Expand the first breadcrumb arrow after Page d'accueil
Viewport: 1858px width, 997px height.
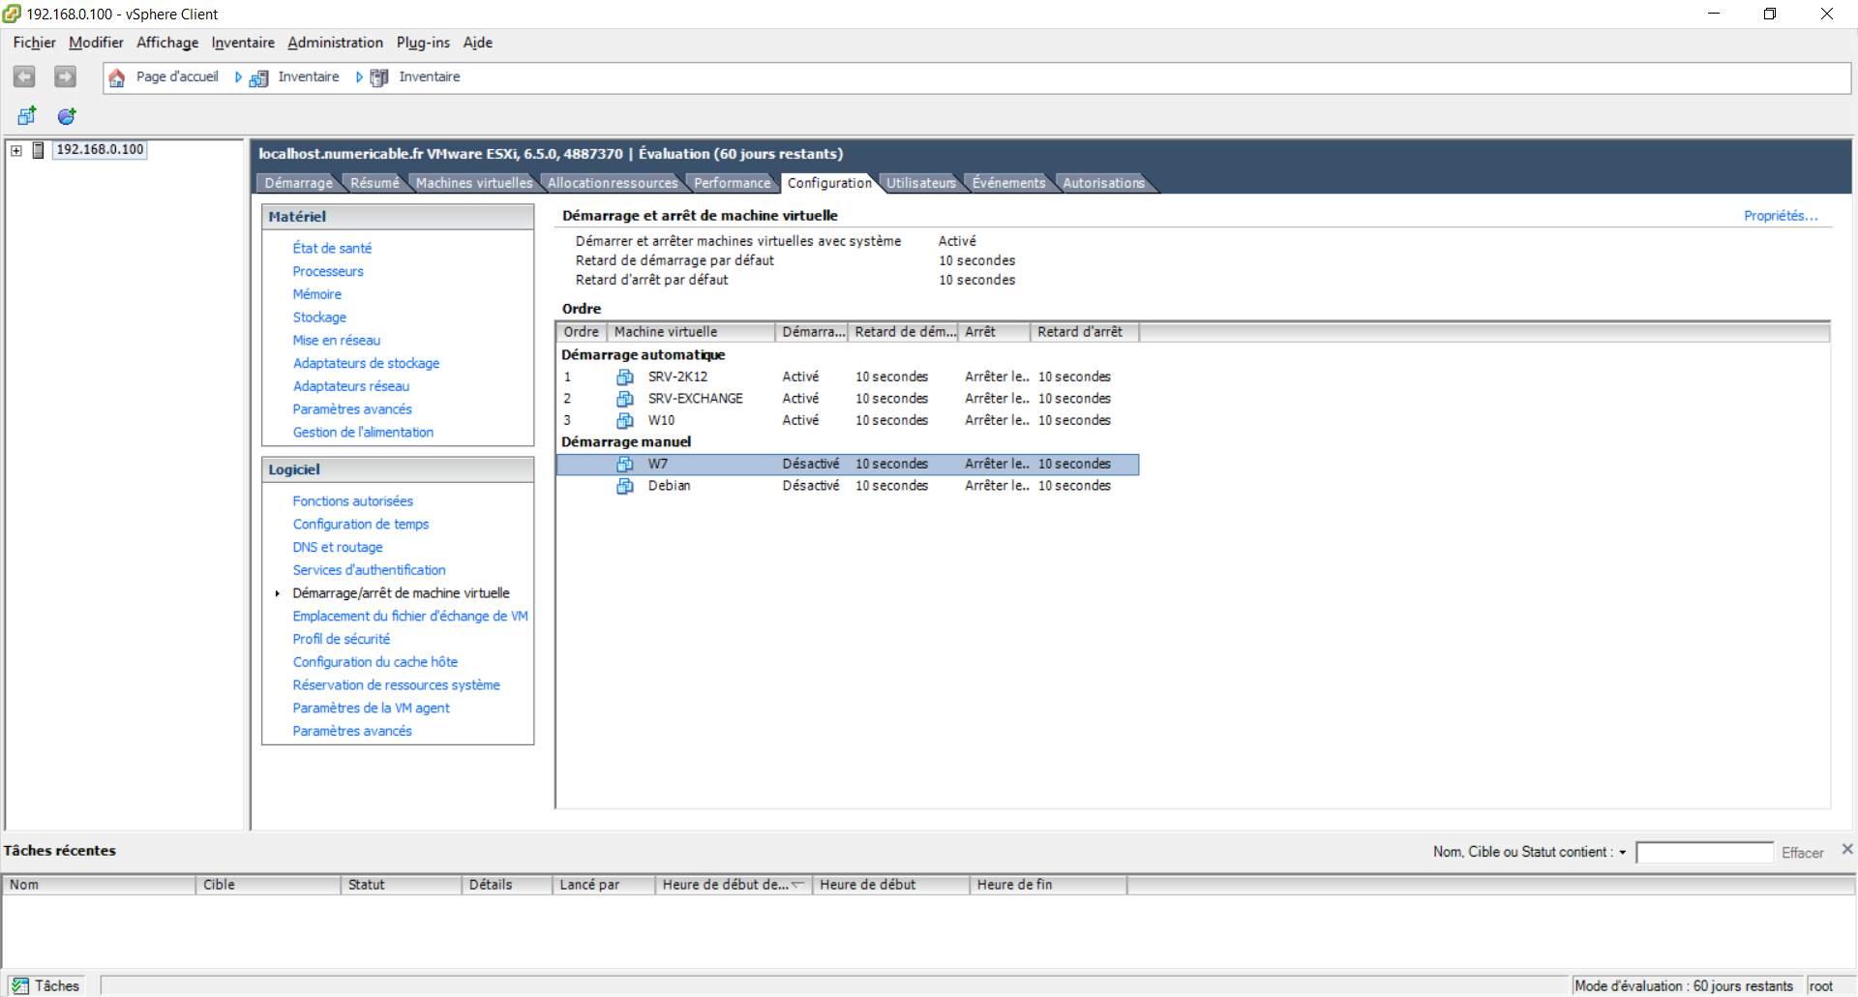coord(238,77)
